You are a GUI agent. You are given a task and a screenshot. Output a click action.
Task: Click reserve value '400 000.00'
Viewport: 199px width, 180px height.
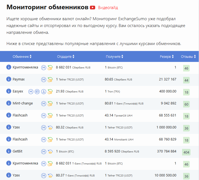(x=168, y=91)
